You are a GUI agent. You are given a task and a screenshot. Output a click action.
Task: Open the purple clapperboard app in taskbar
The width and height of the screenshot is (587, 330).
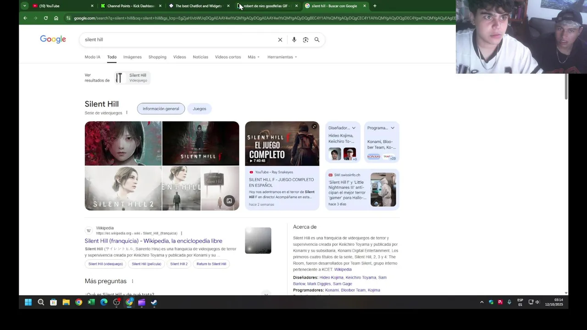tap(142, 302)
